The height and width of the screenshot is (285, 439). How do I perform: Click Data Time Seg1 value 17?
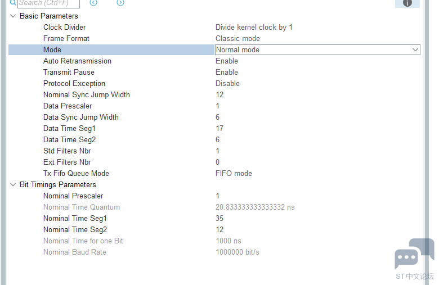click(219, 128)
